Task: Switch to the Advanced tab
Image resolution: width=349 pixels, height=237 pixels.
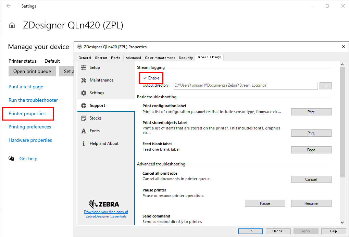Action: (x=133, y=58)
